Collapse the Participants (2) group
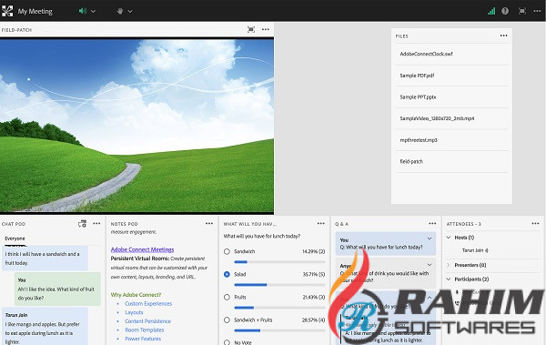This screenshot has width=546, height=345. point(449,279)
